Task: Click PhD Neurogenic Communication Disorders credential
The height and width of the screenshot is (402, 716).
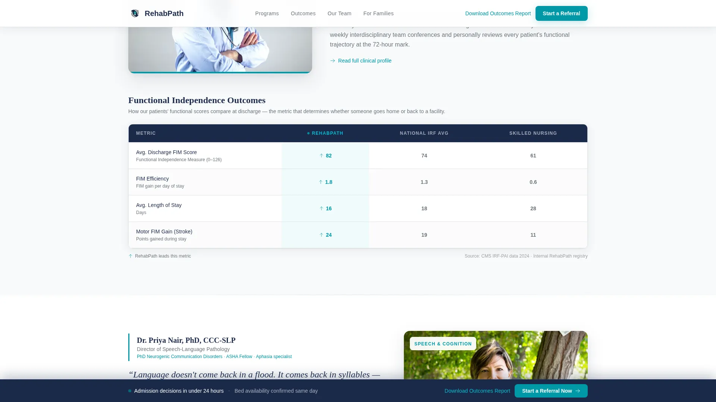Action: tap(179, 357)
